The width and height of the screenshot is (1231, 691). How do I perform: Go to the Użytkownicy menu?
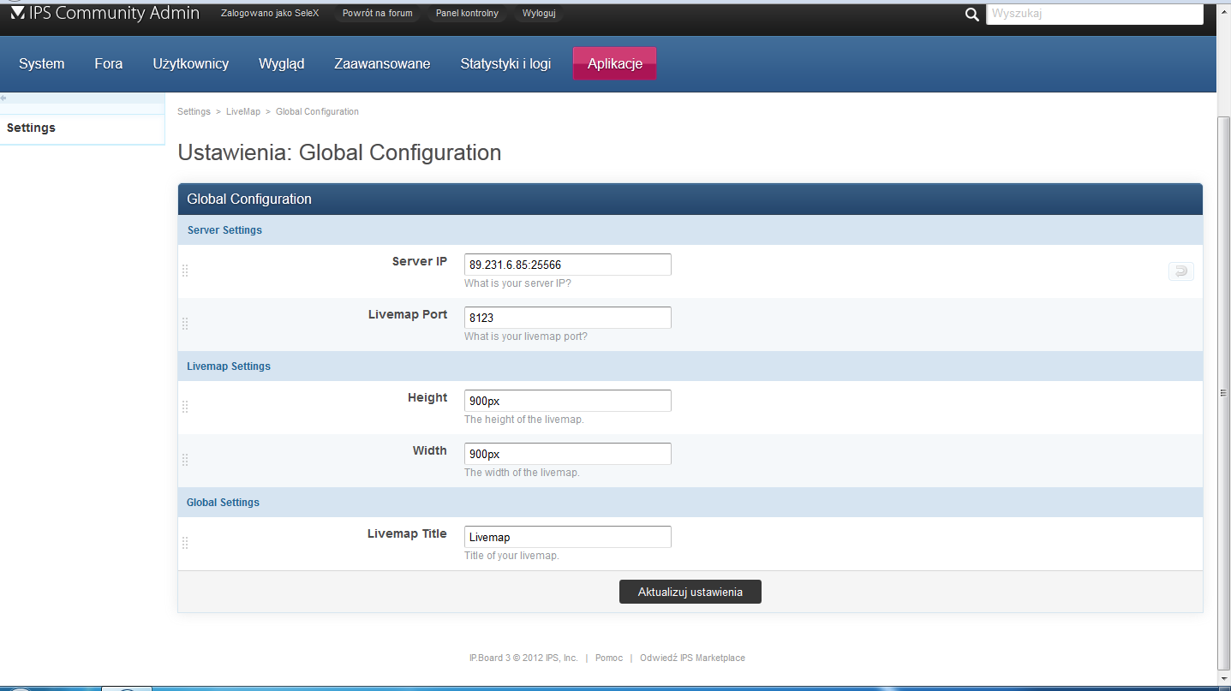(x=190, y=64)
